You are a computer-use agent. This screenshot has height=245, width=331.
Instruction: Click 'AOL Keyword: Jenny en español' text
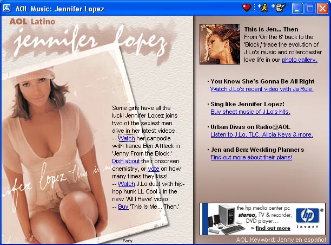point(281,240)
